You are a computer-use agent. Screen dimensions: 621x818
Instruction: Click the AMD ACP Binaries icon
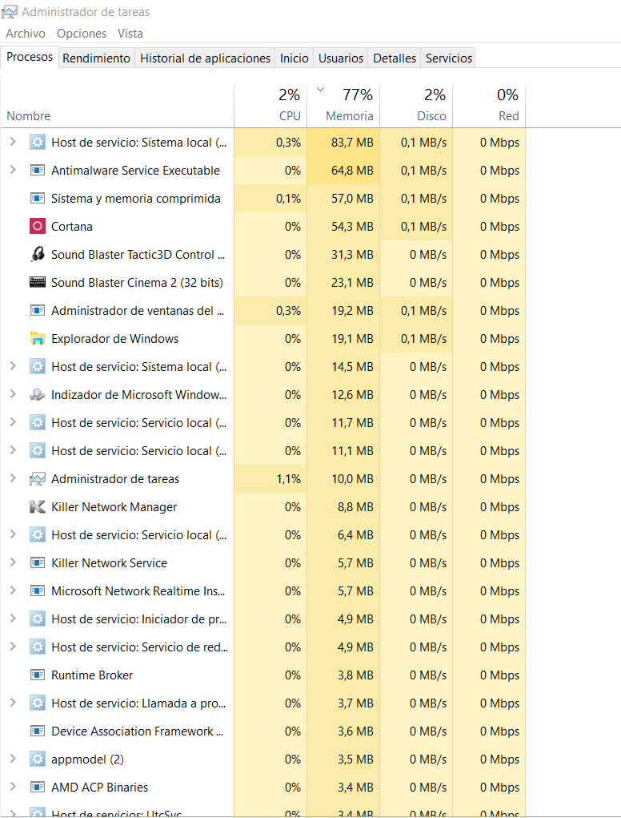point(38,788)
